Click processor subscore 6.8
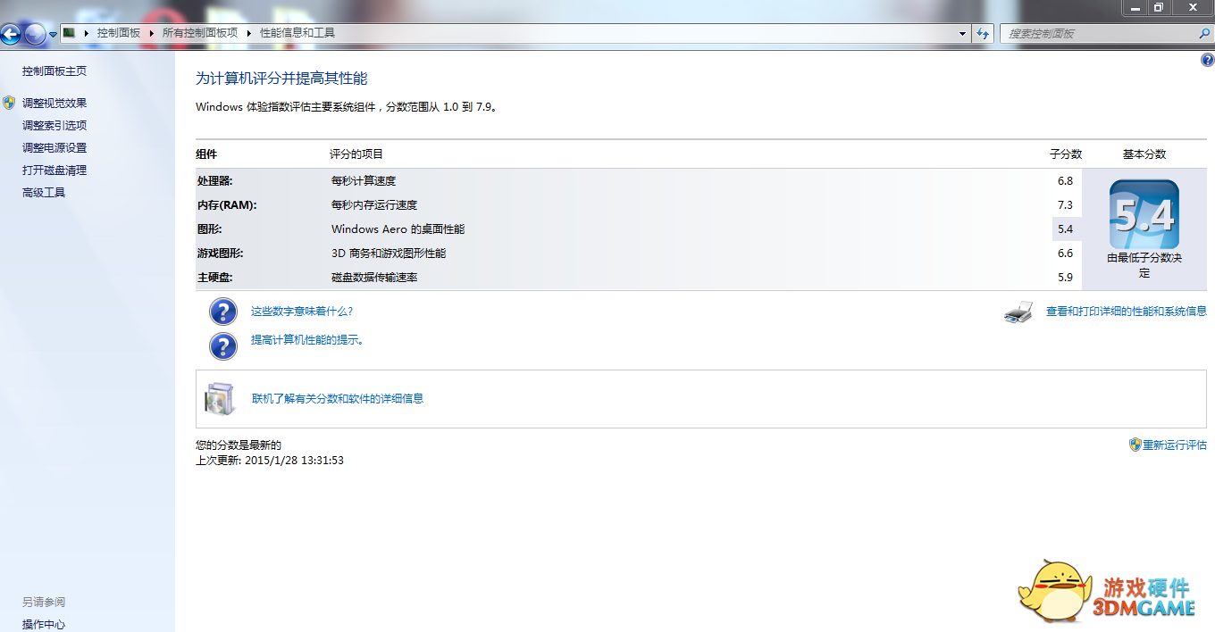The width and height of the screenshot is (1215, 632). click(1065, 181)
